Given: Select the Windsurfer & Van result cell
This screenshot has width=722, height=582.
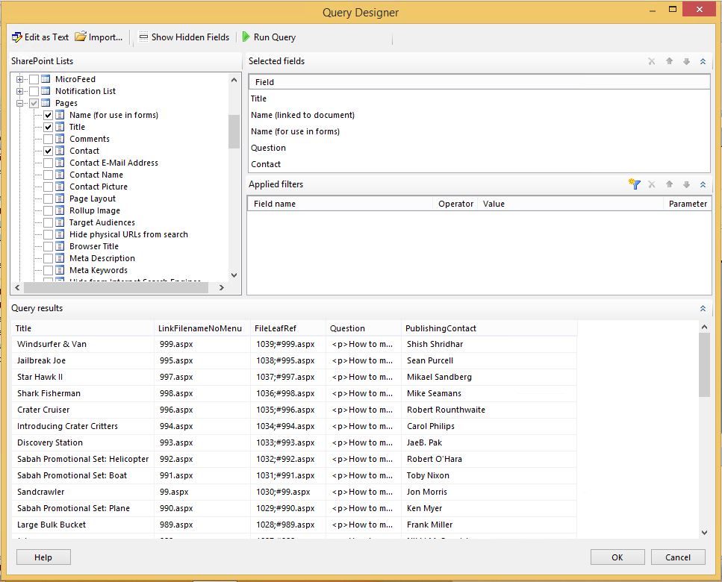Looking at the screenshot, I should coord(84,344).
